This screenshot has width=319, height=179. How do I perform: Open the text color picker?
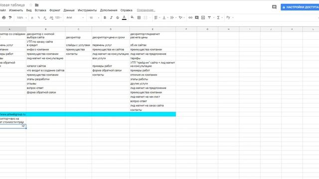pyautogui.click(x=124, y=18)
